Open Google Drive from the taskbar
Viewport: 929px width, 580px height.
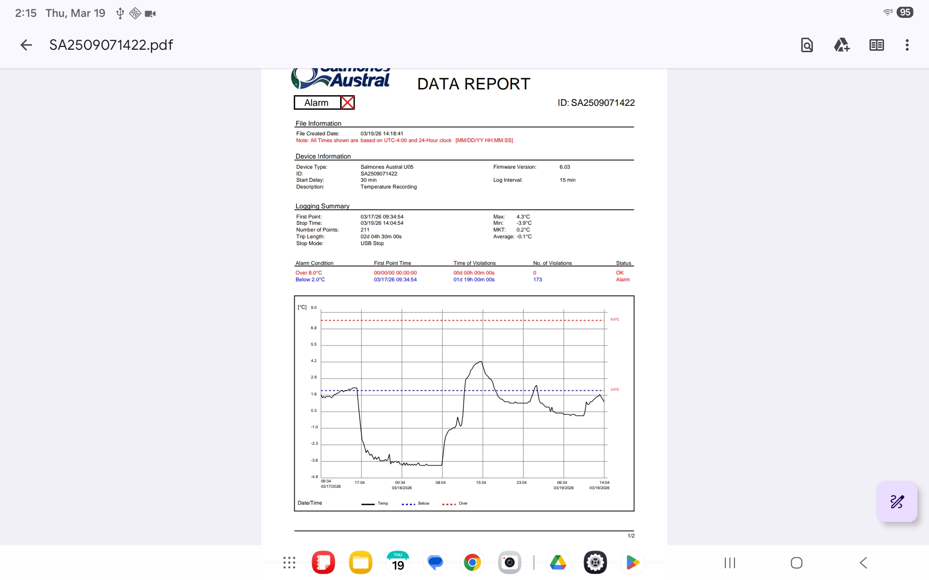click(x=558, y=563)
